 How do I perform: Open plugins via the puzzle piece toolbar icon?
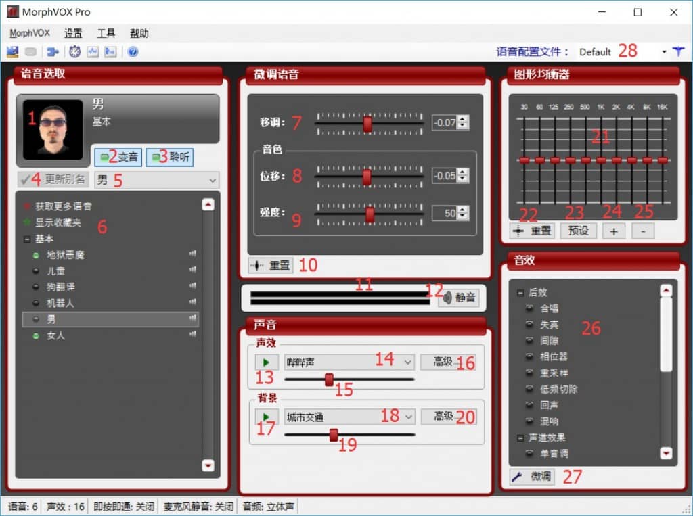pyautogui.click(x=53, y=51)
